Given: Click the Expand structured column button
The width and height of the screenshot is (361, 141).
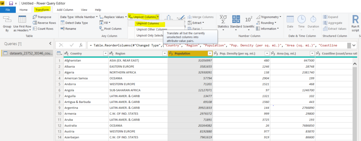Looking at the screenshot, I should 331,17.
